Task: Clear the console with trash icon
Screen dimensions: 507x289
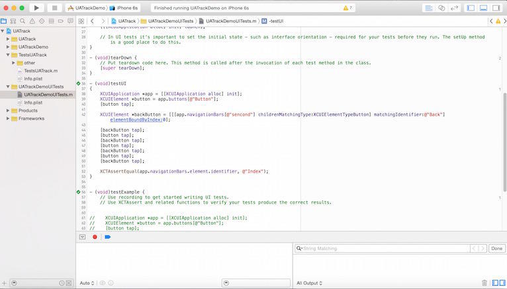Action: tap(484, 283)
